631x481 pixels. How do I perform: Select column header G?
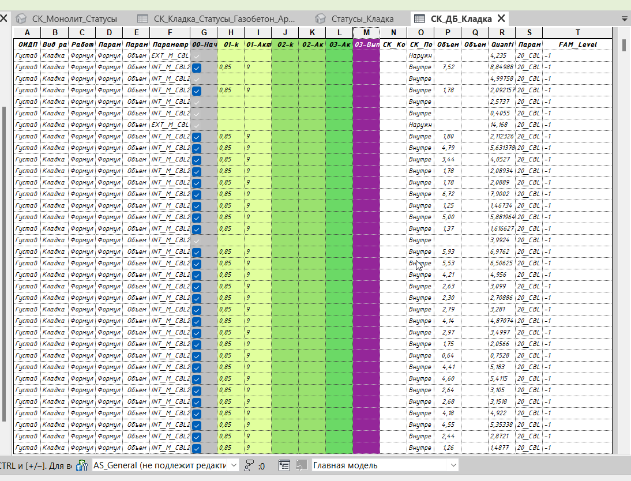[x=204, y=33]
